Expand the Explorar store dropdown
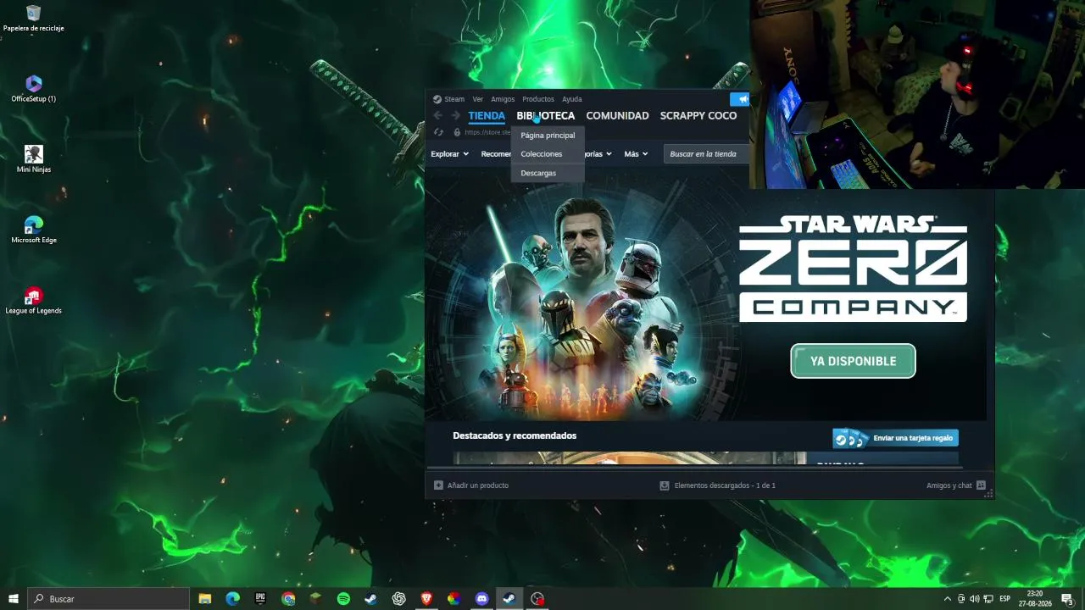1085x610 pixels. (449, 154)
